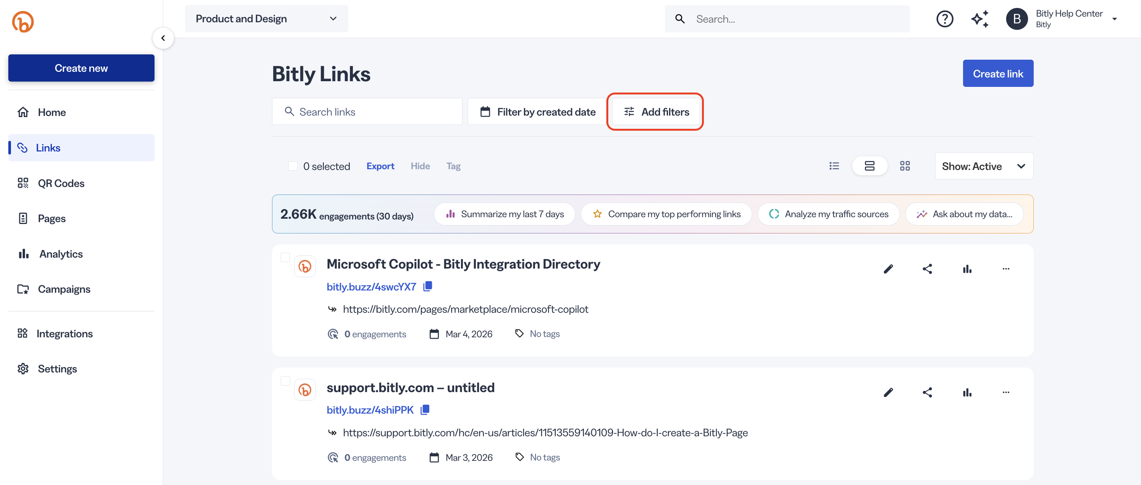Go to Home in the sidebar
The width and height of the screenshot is (1141, 485).
pos(82,113)
